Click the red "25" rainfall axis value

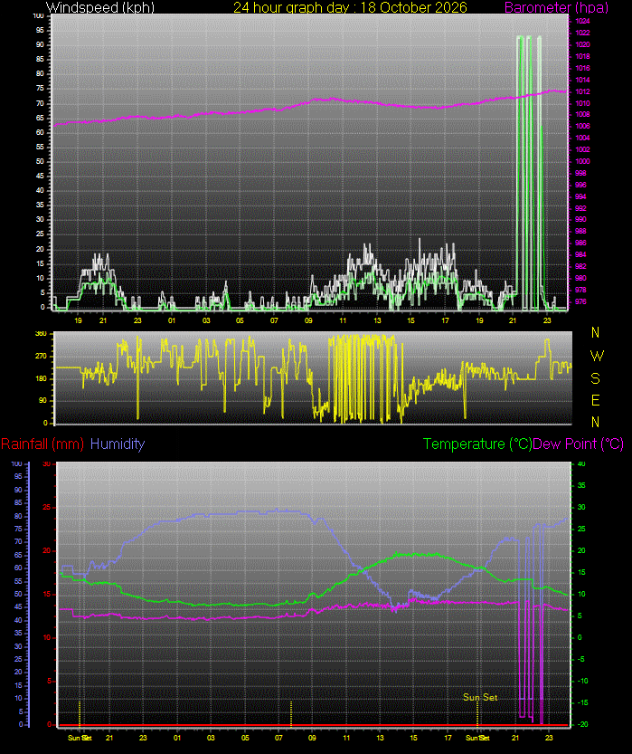pyautogui.click(x=47, y=507)
